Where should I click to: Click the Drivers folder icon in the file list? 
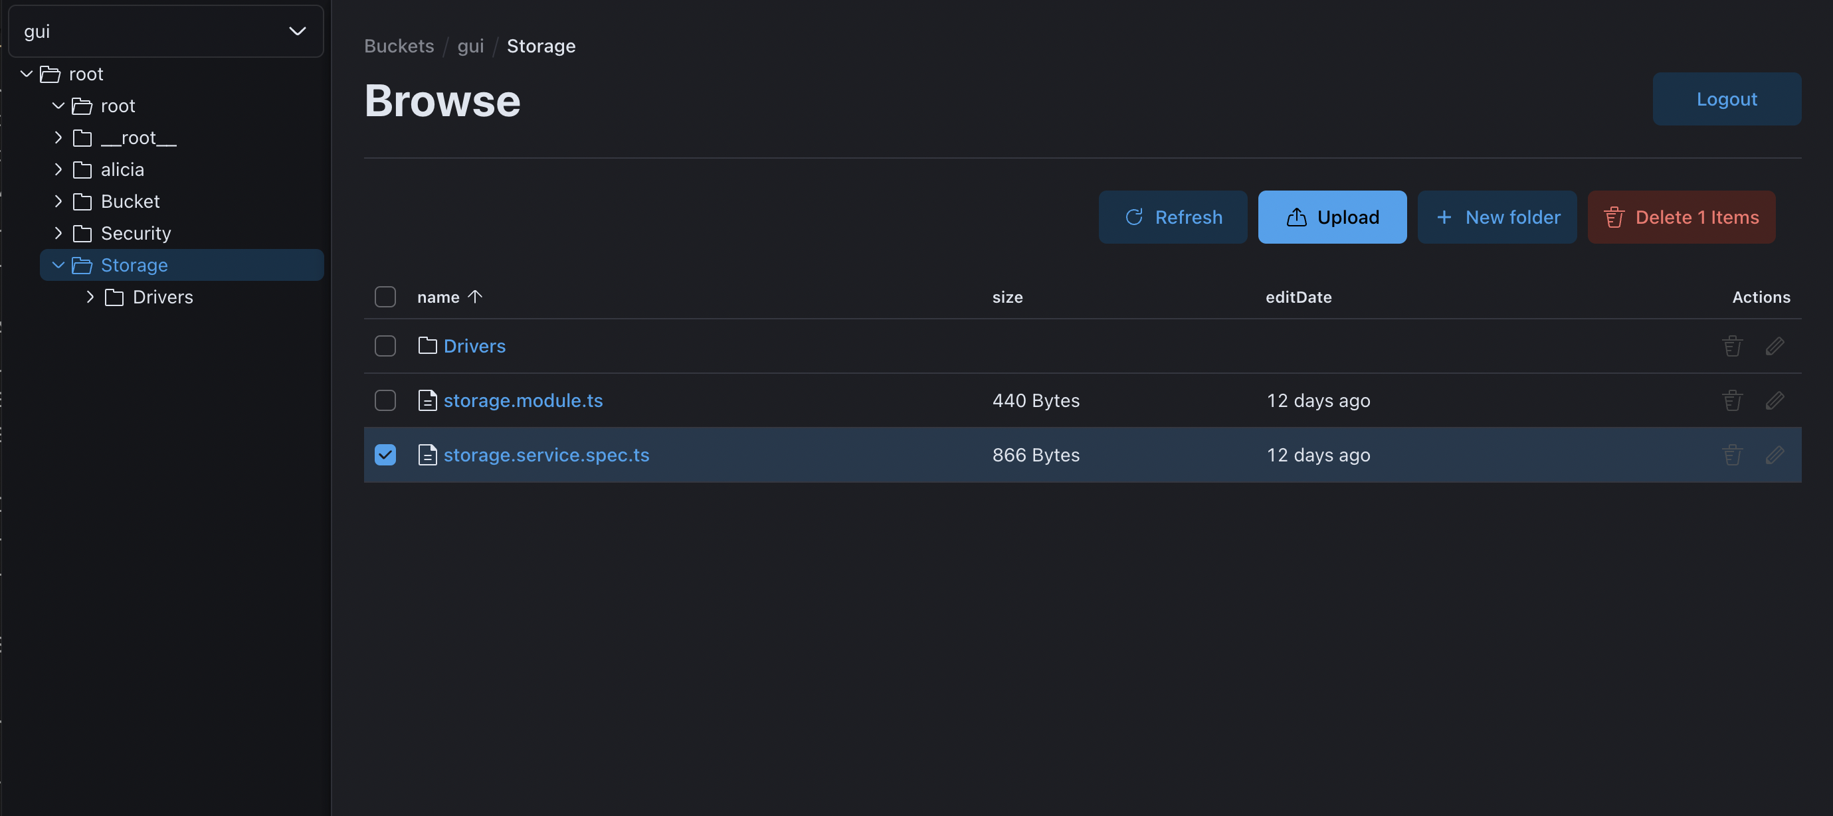click(x=427, y=346)
